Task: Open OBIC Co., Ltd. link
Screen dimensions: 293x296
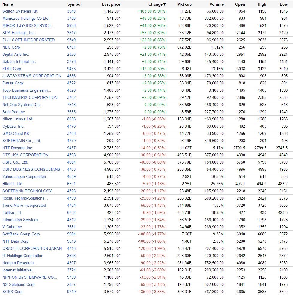Action: (x=15, y=162)
